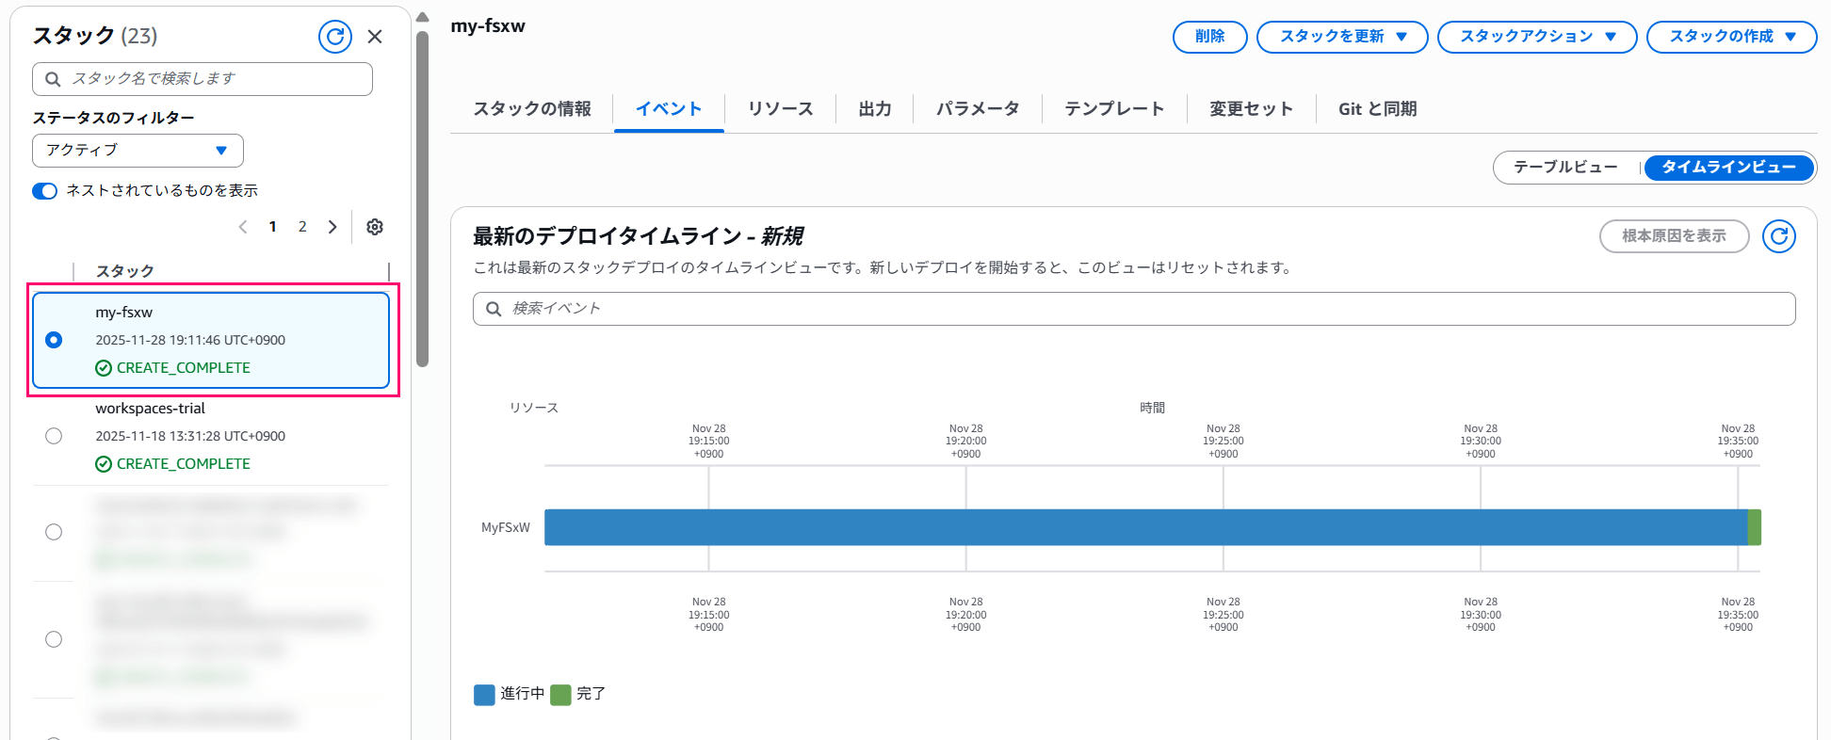Click the blue 進行中 legend swatch
The height and width of the screenshot is (740, 1831).
pyautogui.click(x=484, y=695)
